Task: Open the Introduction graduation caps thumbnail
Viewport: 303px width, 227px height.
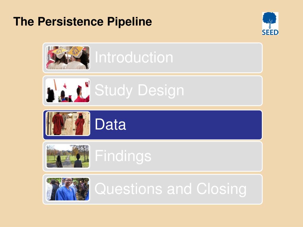Action: (x=68, y=58)
